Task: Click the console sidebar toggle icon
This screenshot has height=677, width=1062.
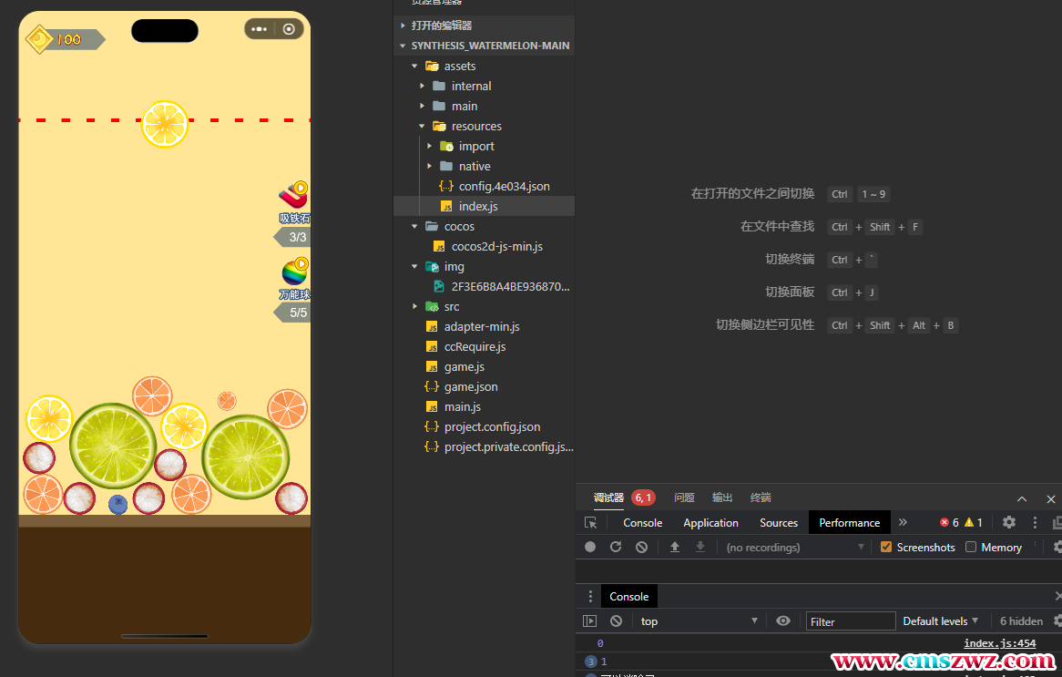Action: coord(590,621)
